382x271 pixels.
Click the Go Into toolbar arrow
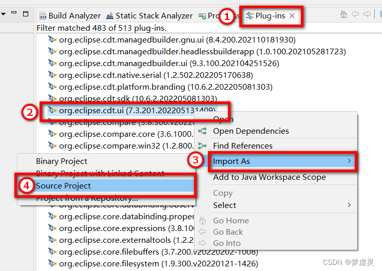367,14
